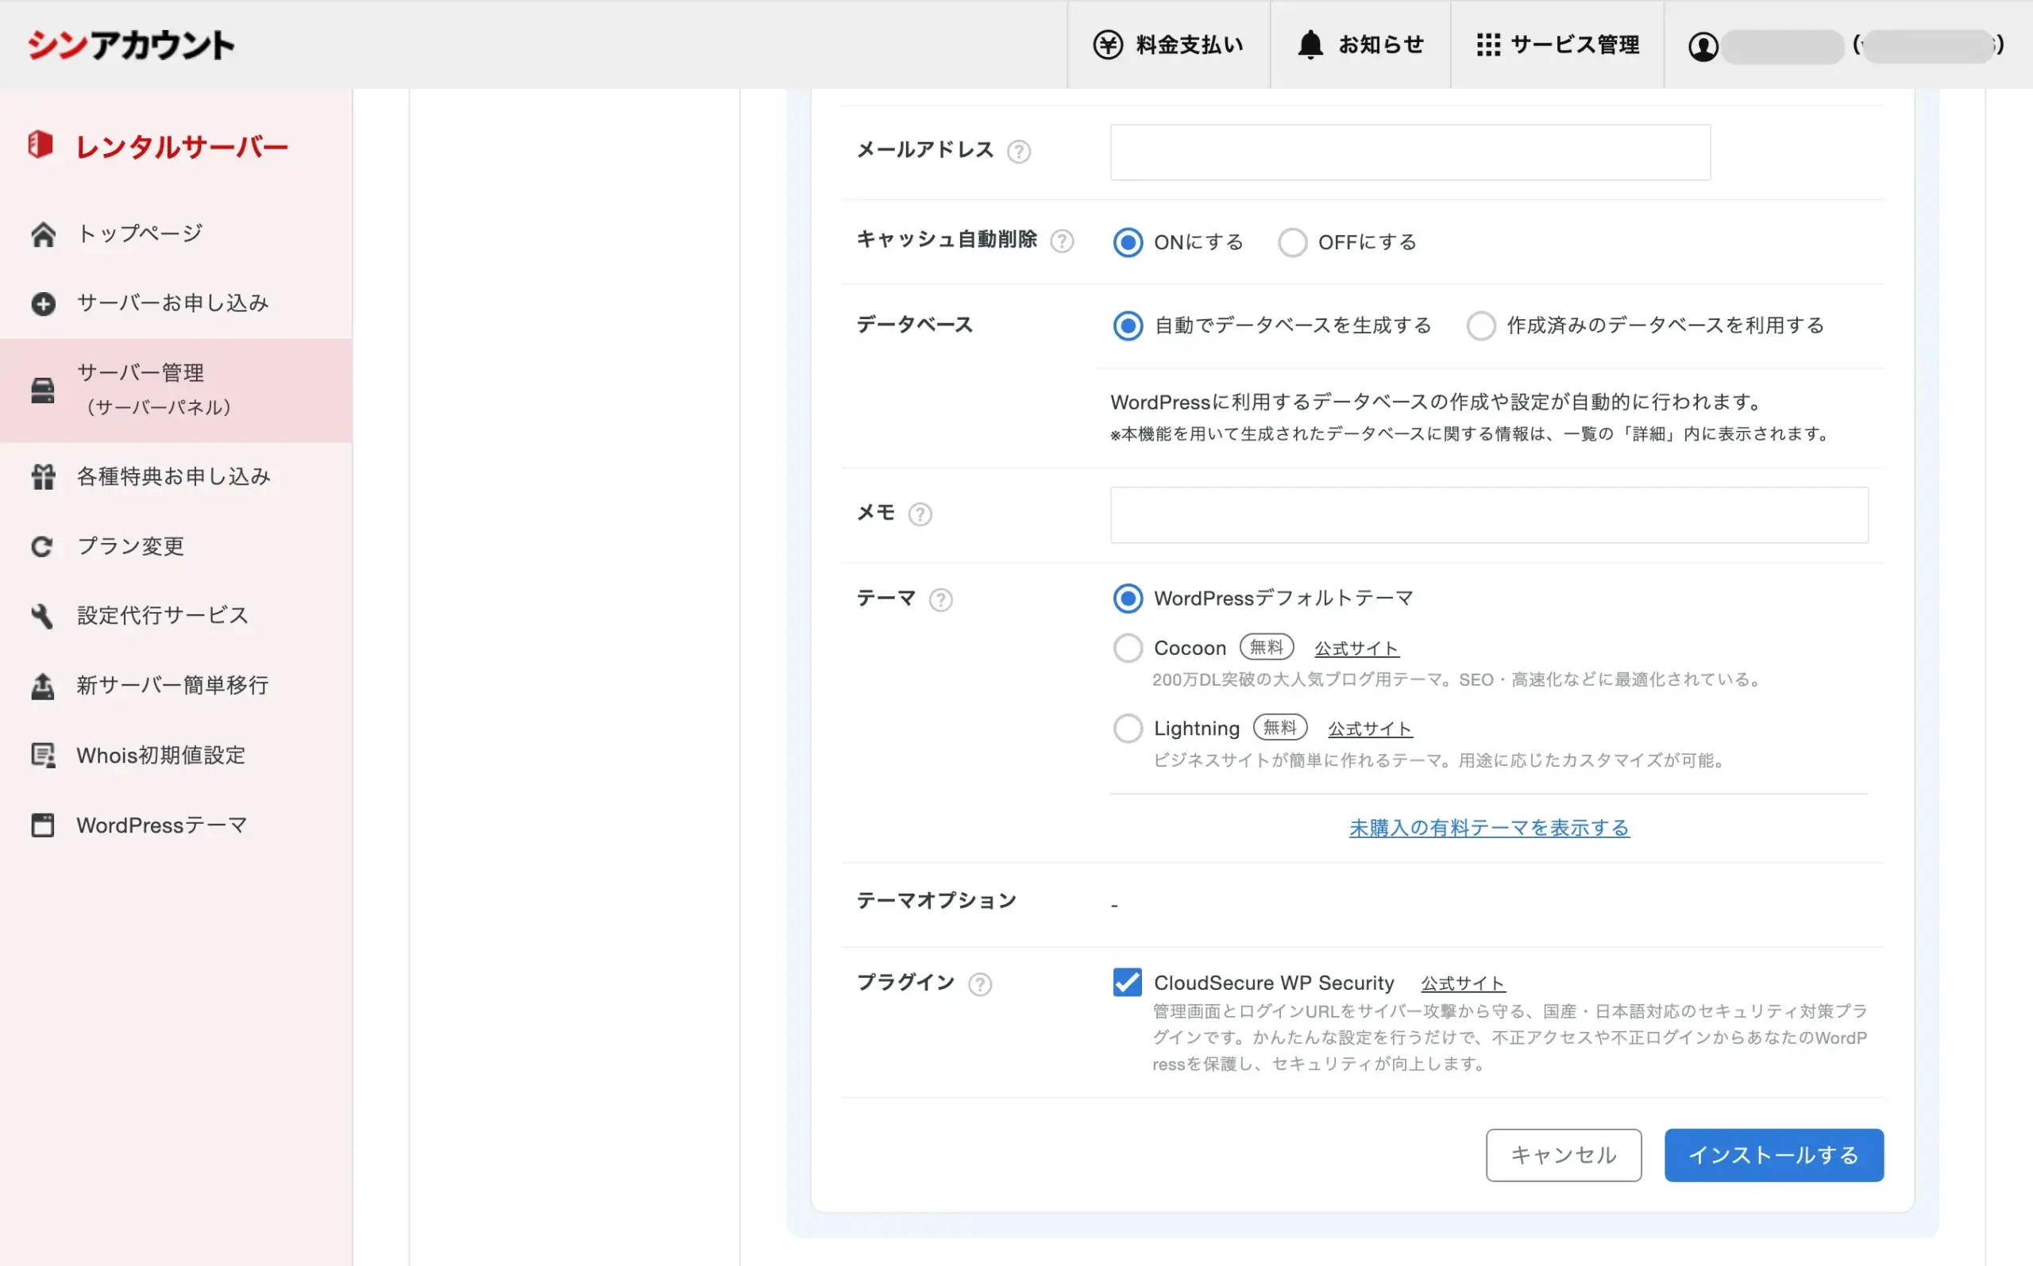Click the help icon beside プラグイン
2033x1266 pixels.
click(979, 984)
